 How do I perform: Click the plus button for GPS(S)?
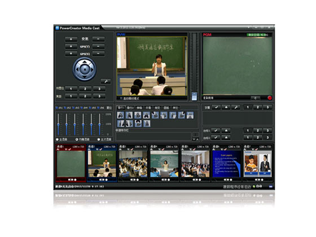(71, 54)
